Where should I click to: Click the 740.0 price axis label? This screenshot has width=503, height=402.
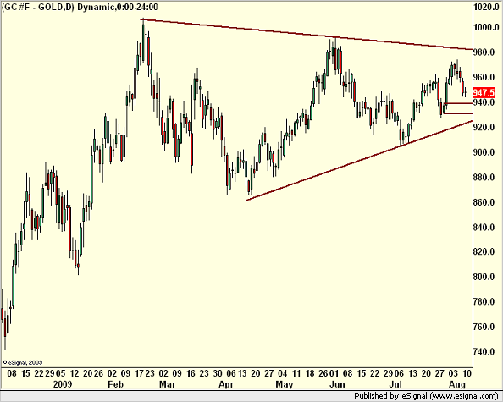point(484,352)
